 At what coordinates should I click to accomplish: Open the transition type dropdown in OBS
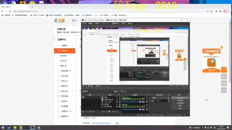[159, 98]
